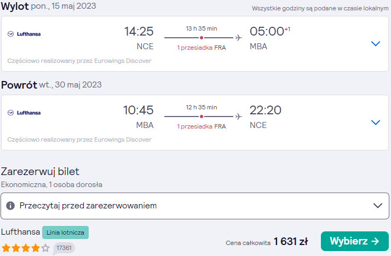Click 1 przesiadka FRA on return flight
The image size is (391, 256).
(201, 126)
